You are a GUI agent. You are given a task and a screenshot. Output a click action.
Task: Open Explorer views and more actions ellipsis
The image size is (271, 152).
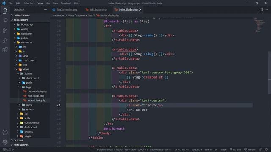coord(45,10)
